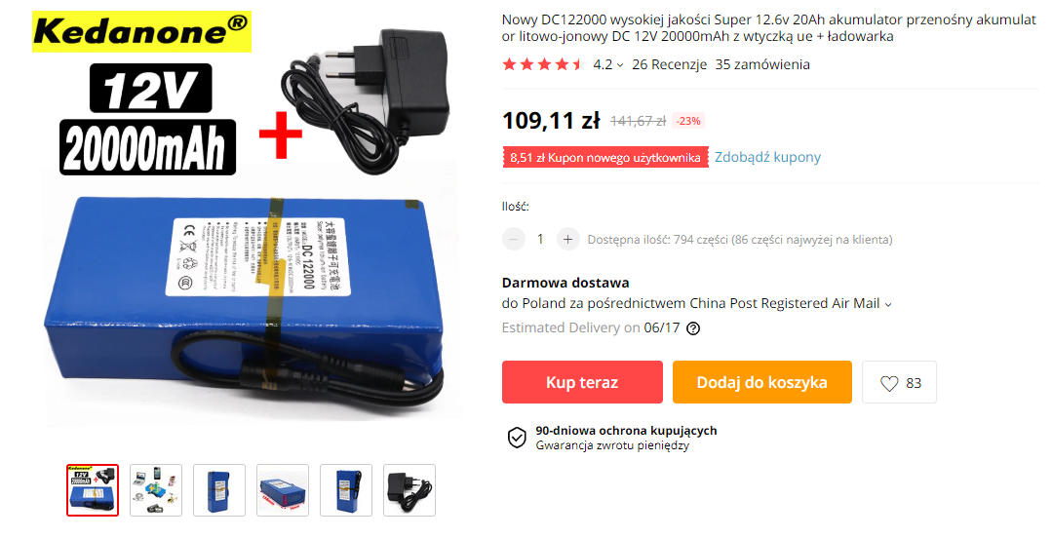The image size is (1052, 538).
Task: Click the minus icon to decrease quantity
Action: click(x=513, y=240)
